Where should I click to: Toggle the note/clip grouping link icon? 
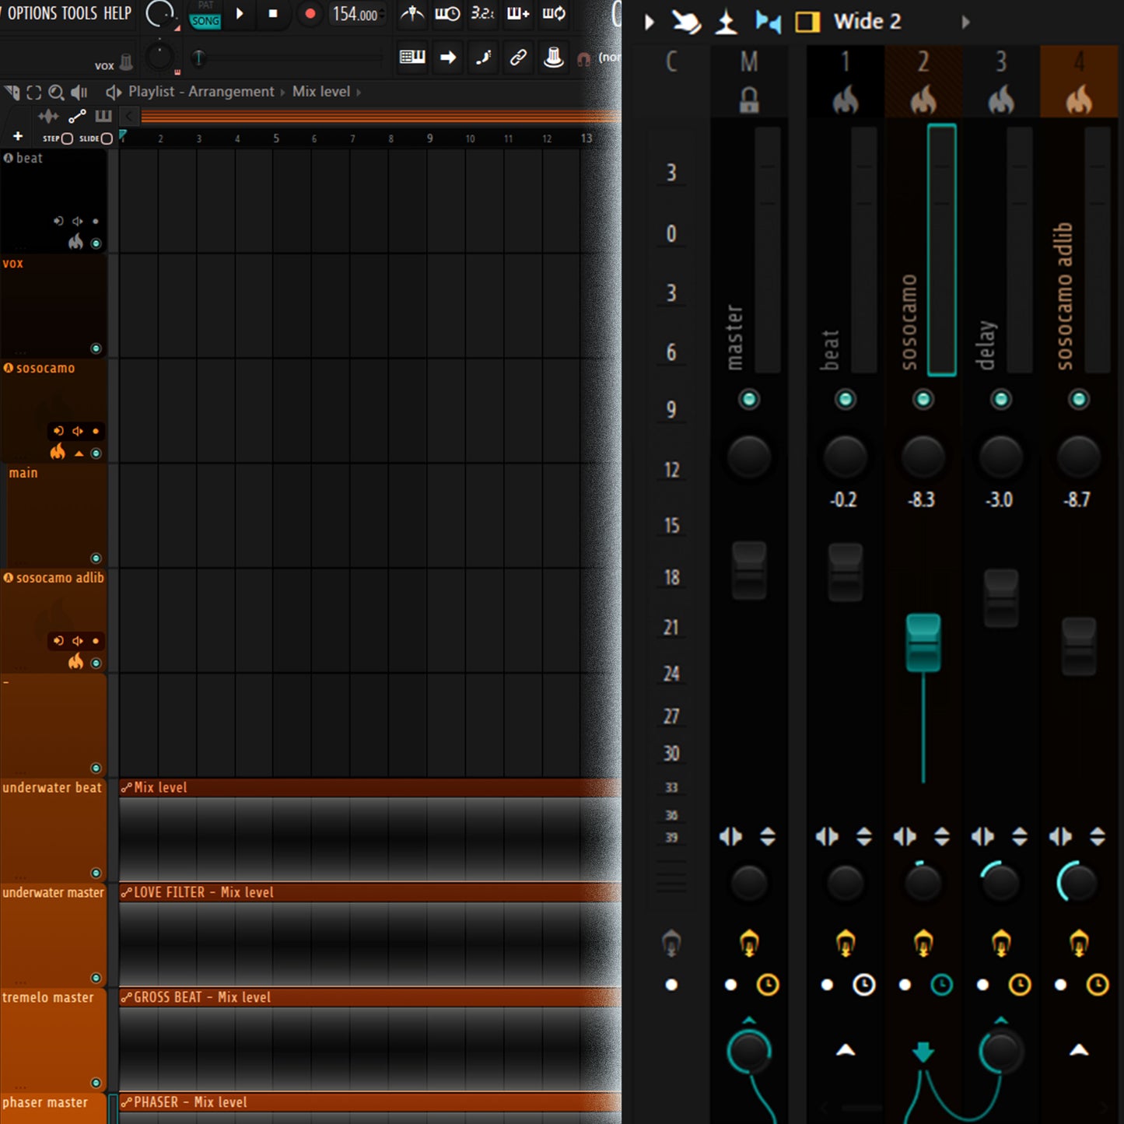tap(518, 57)
